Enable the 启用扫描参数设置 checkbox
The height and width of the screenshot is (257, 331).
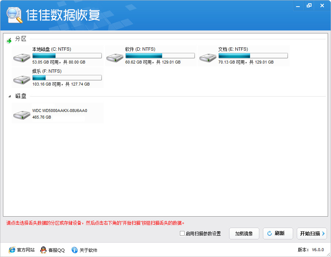point(182,234)
